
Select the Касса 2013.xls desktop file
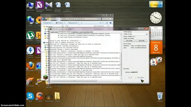click(58, 86)
